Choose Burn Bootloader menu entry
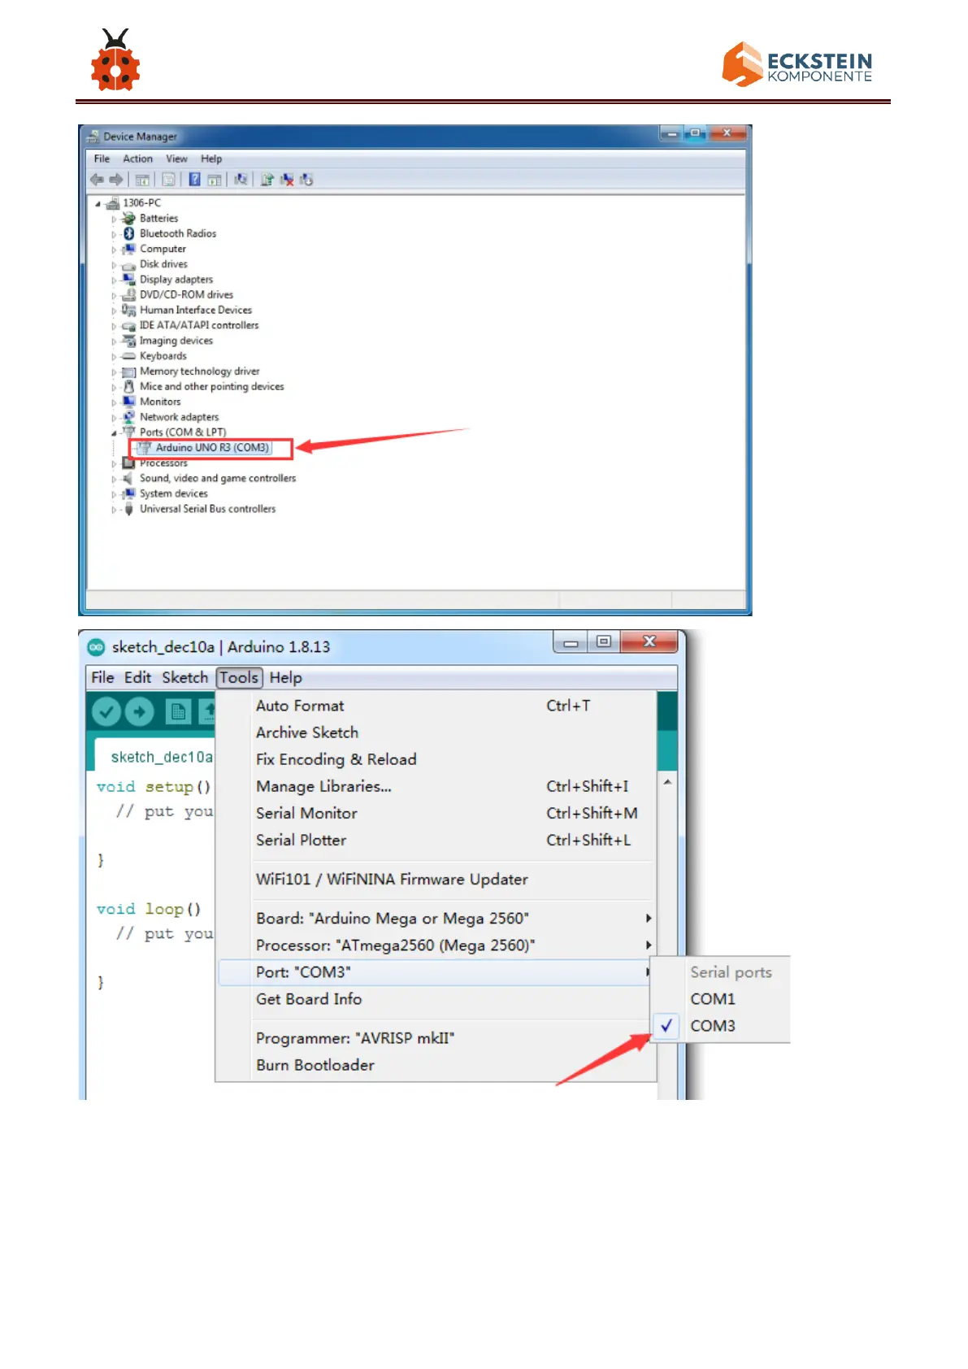Image resolution: width=968 pixels, height=1369 pixels. [x=436, y=1065]
